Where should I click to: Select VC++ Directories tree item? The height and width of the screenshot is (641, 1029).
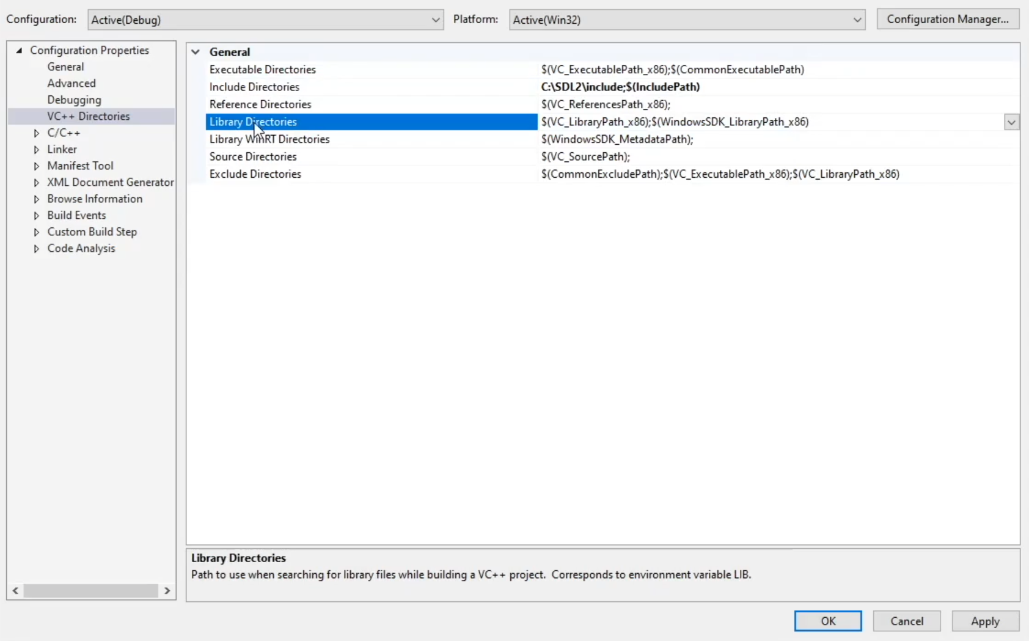(89, 116)
